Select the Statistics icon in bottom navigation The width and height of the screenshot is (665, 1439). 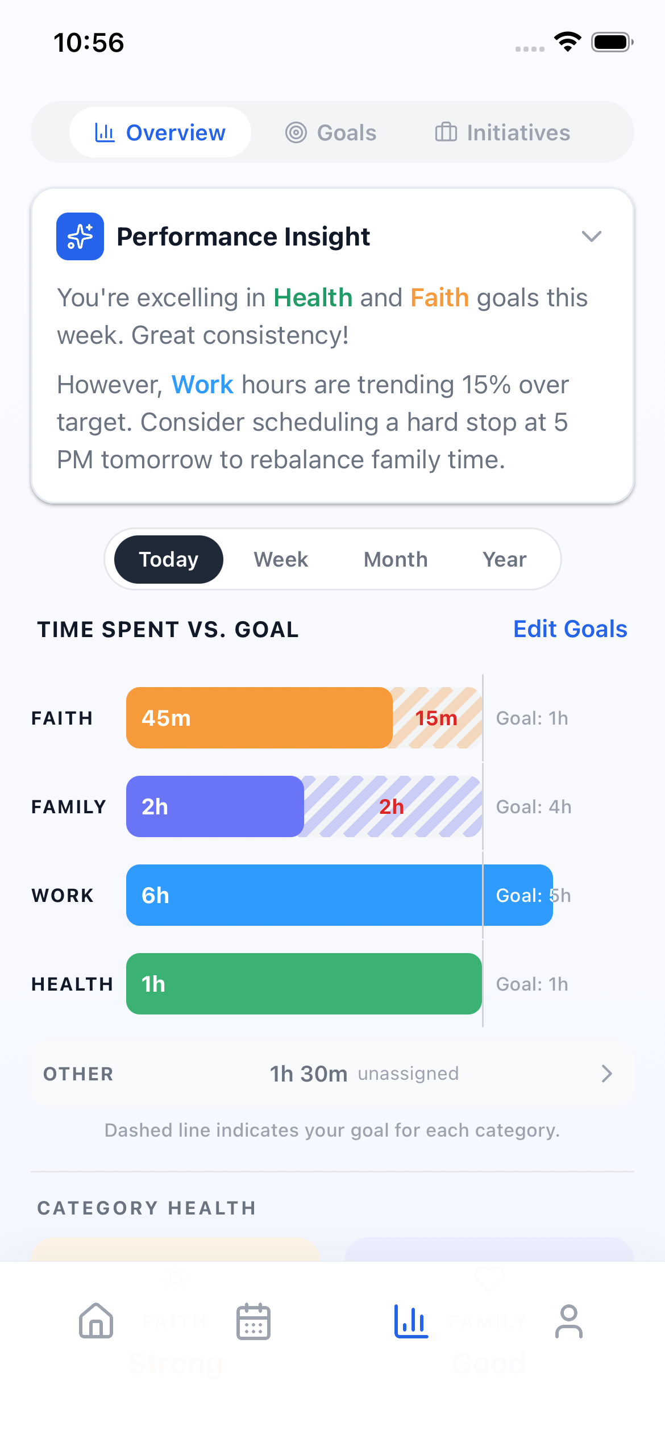point(411,1322)
